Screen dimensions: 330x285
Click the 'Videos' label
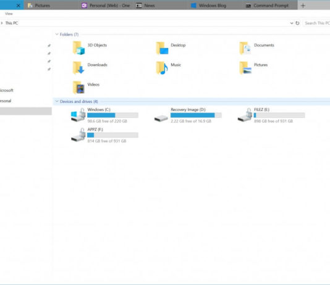coord(93,85)
